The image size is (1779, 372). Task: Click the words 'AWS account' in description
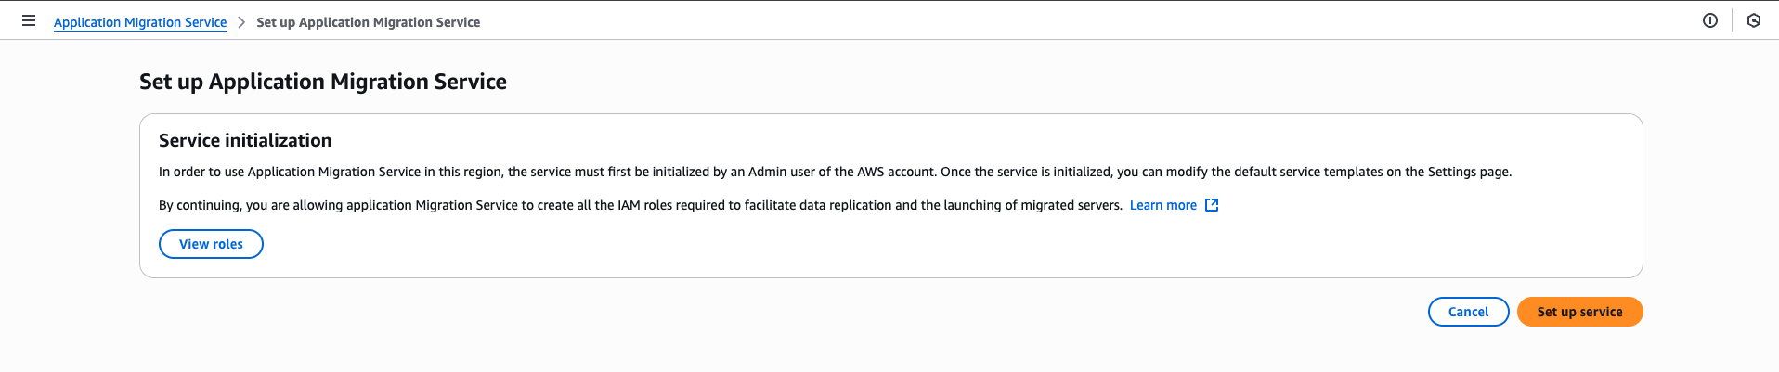click(x=895, y=172)
